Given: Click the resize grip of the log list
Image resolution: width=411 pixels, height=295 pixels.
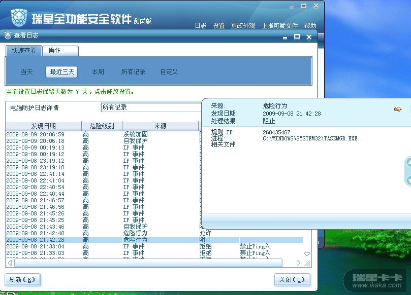Looking at the screenshot, I should (307, 263).
